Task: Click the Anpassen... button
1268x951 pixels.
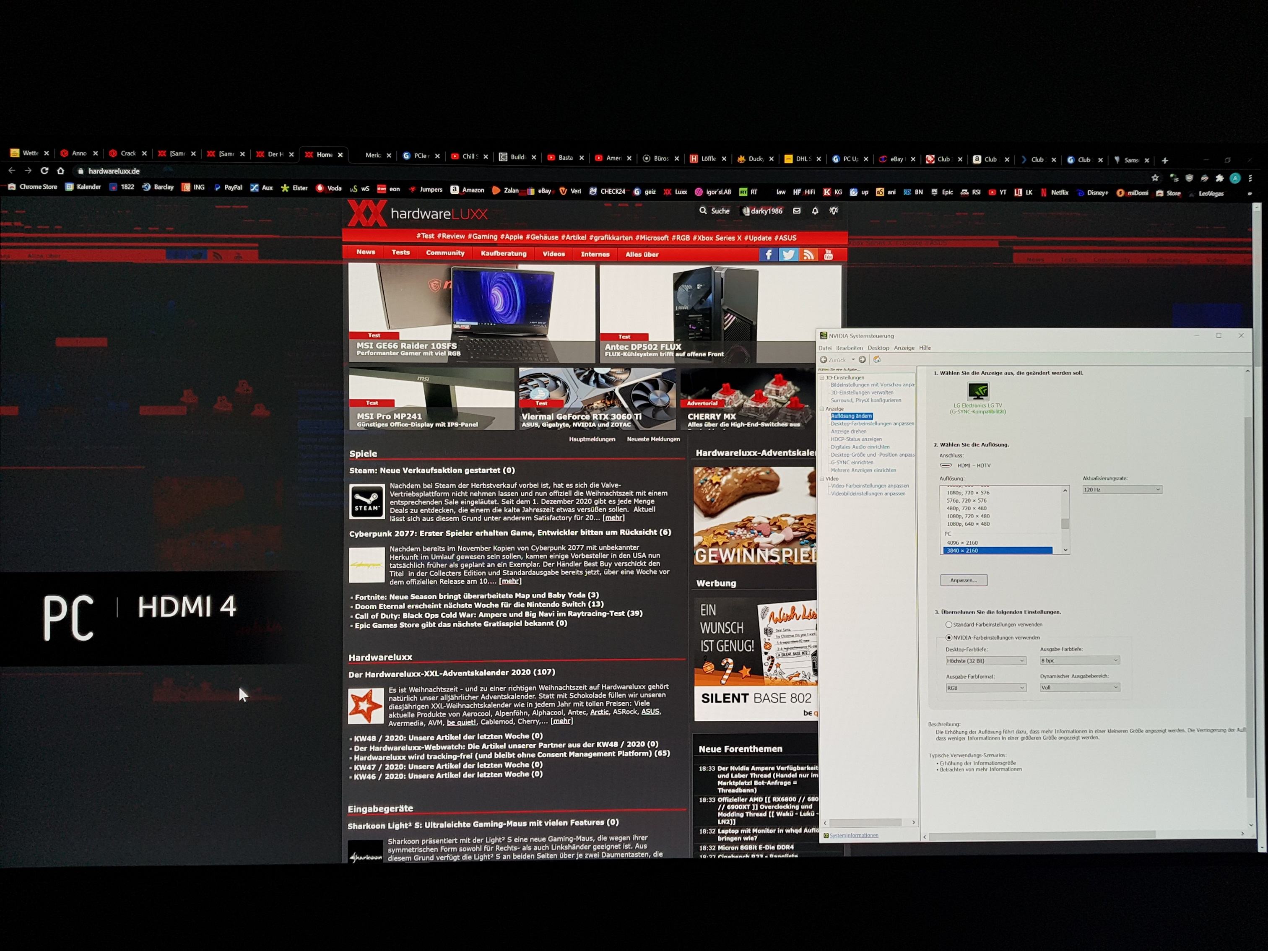Action: (x=964, y=580)
